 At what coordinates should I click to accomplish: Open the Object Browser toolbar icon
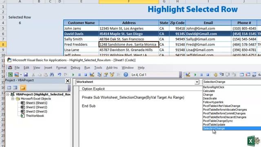pos(112,75)
